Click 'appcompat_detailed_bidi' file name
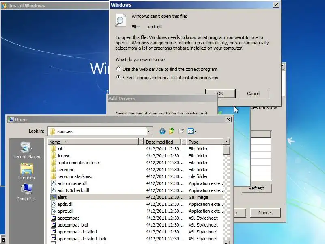Screen dimensions: 325x244 tap(82, 239)
